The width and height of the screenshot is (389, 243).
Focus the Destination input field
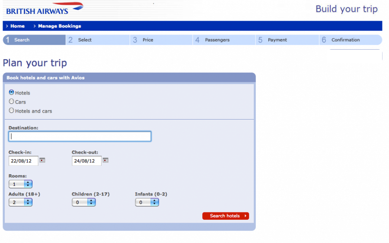point(80,136)
